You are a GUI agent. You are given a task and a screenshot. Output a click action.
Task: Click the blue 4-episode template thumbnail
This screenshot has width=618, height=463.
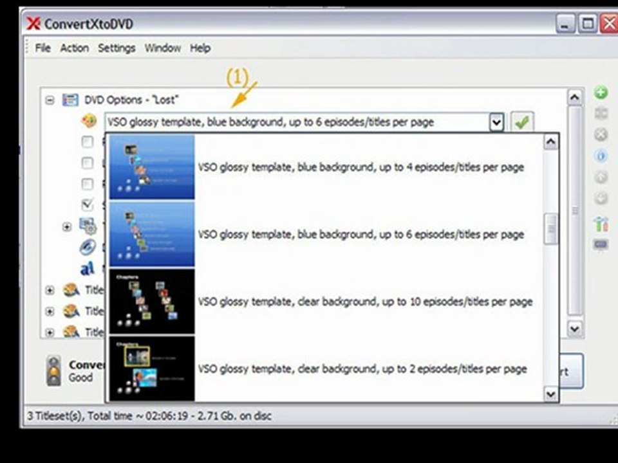tap(152, 167)
